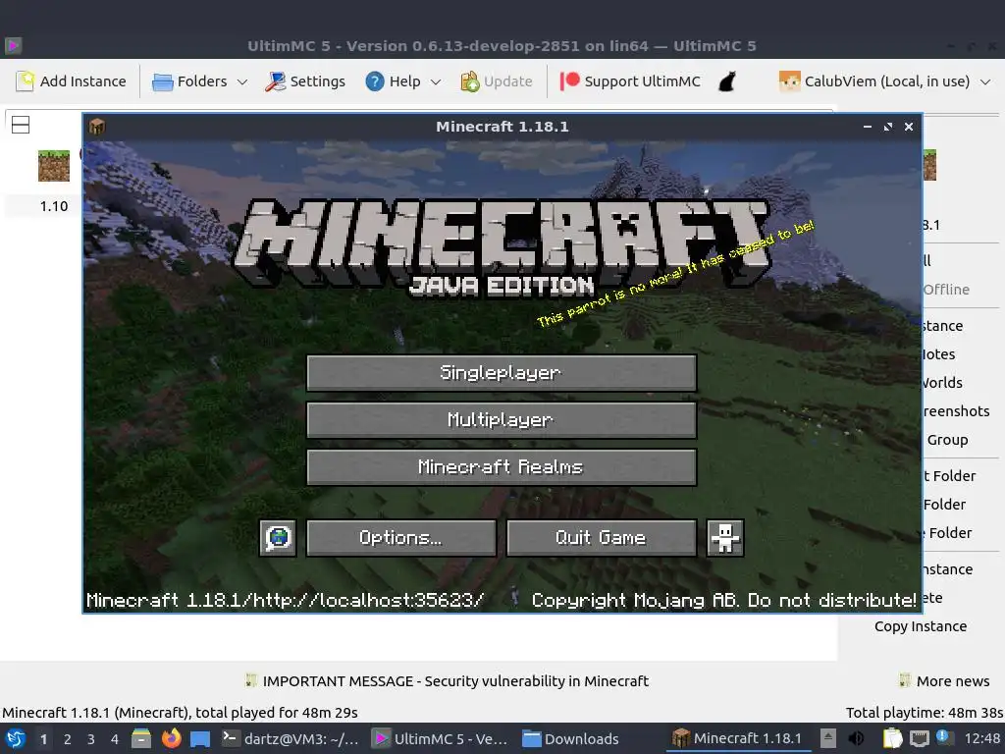Open the file manager taskbar icon

point(141,738)
